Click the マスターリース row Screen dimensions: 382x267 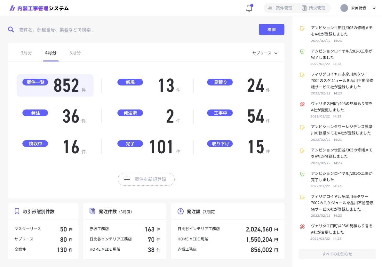(x=44, y=229)
